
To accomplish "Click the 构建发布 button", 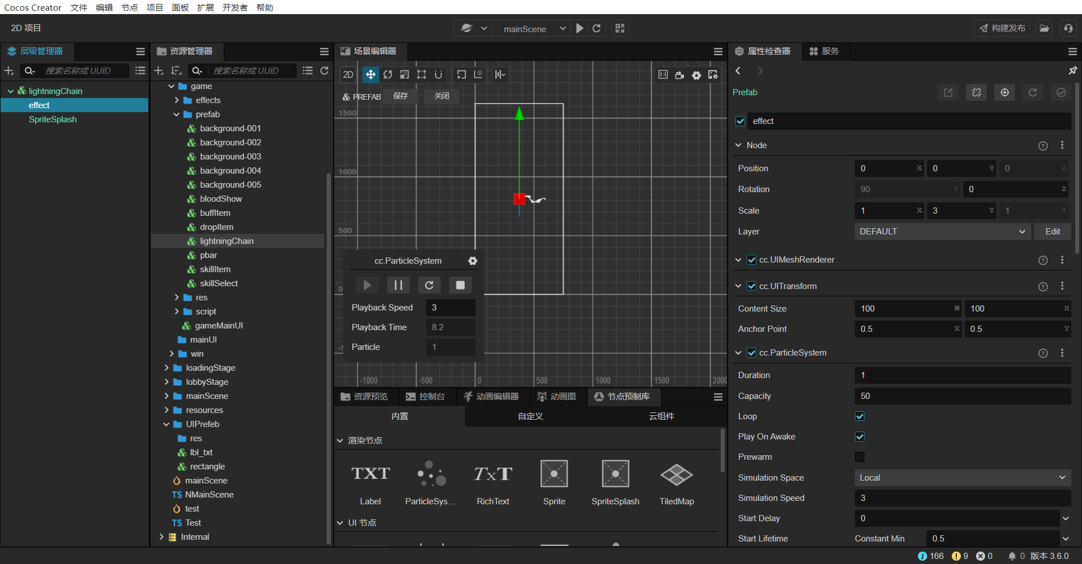I will click(x=1002, y=28).
